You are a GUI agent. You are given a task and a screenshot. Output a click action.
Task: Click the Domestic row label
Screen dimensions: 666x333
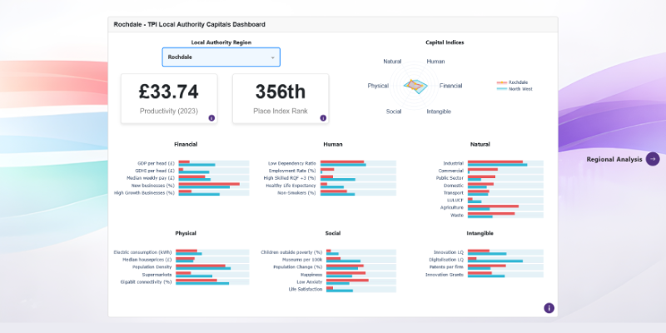453,185
